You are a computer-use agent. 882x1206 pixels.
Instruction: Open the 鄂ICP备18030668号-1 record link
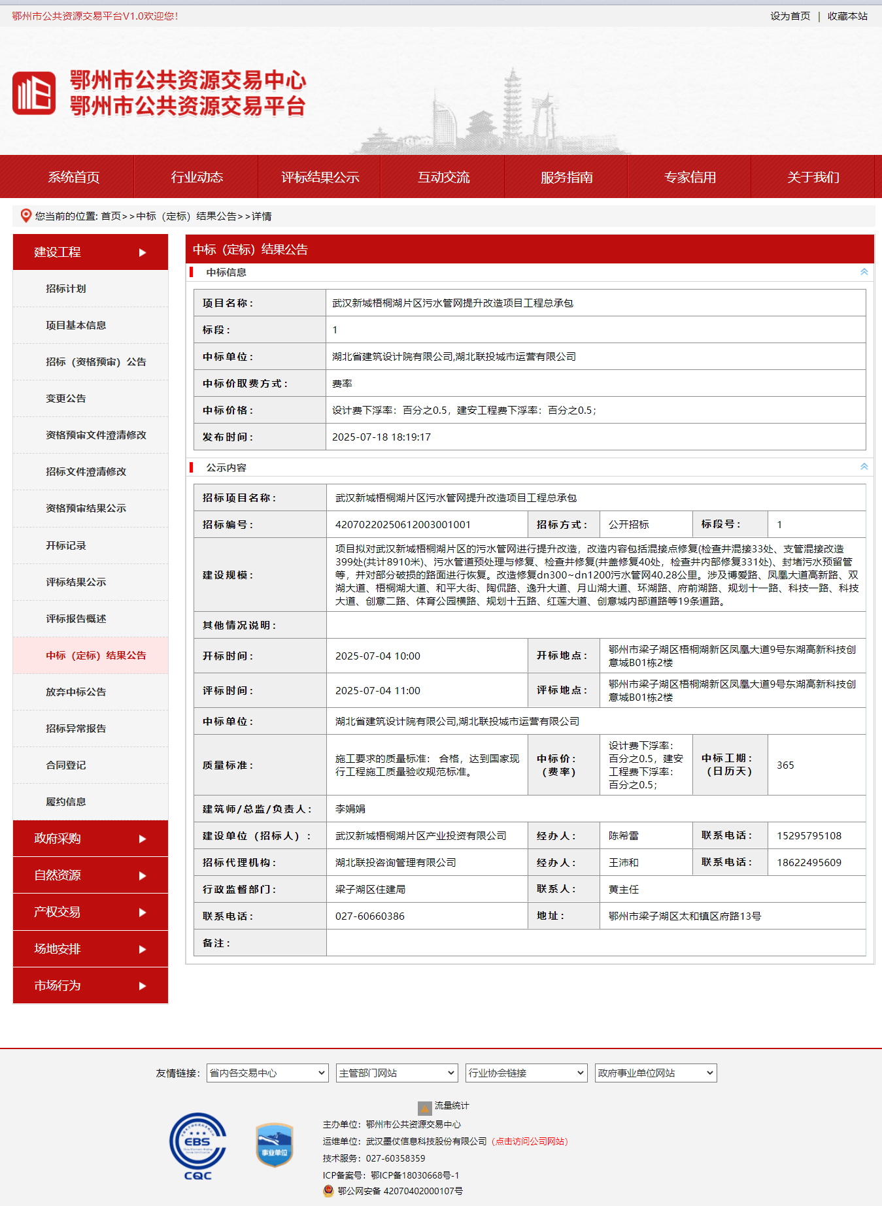(415, 1175)
